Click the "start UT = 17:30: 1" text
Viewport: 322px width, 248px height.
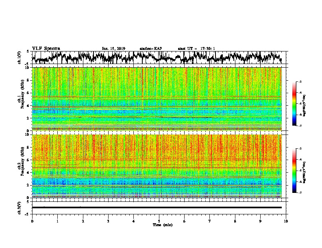(196, 49)
